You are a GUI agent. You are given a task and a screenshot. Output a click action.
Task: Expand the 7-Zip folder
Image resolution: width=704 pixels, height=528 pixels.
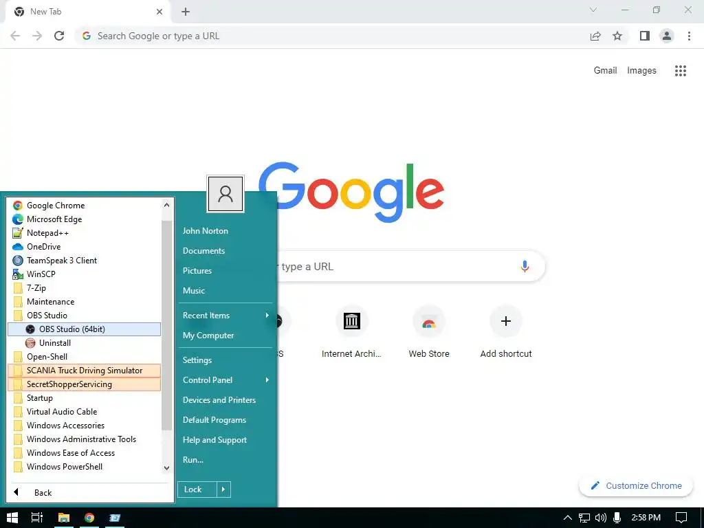84,288
